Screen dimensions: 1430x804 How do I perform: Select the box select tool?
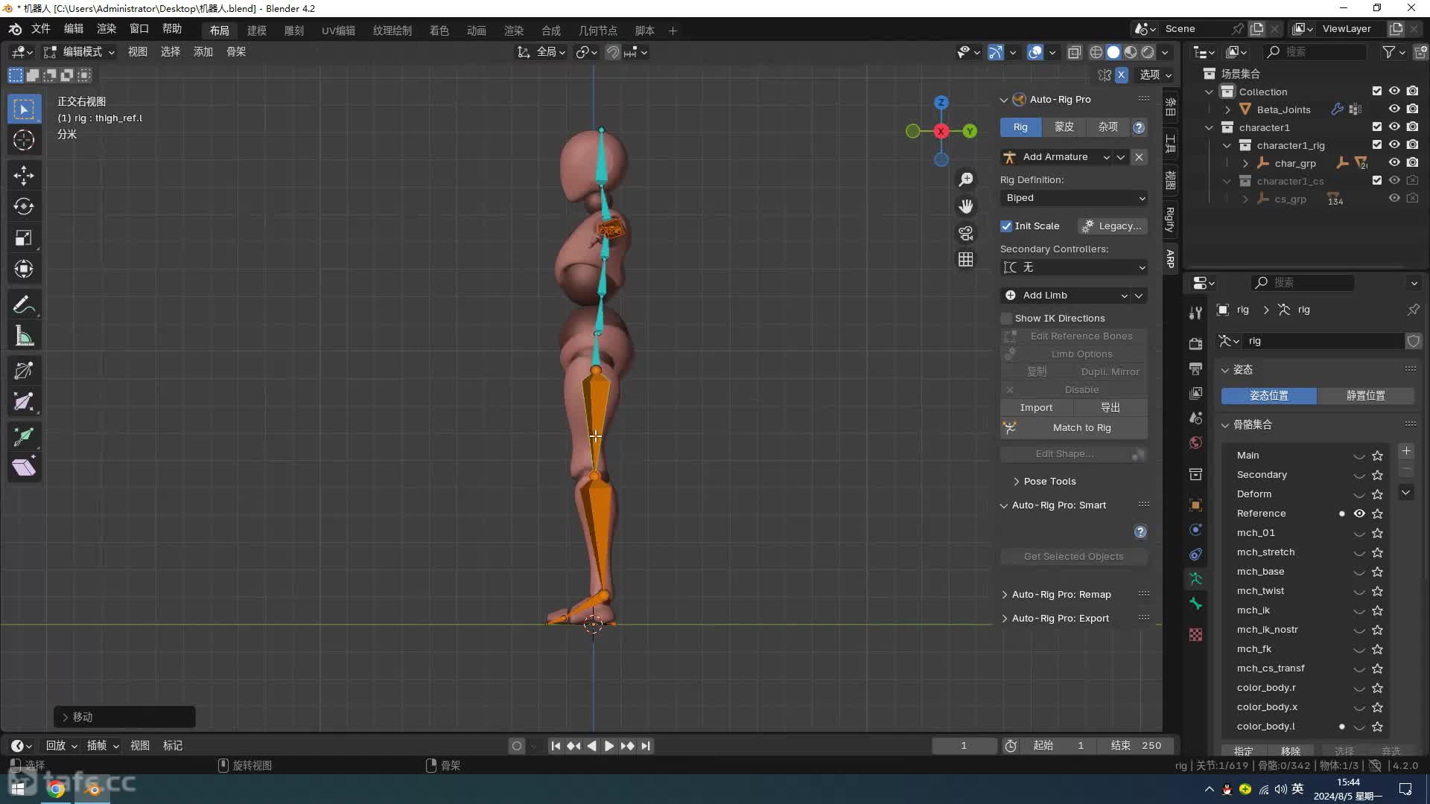(24, 109)
